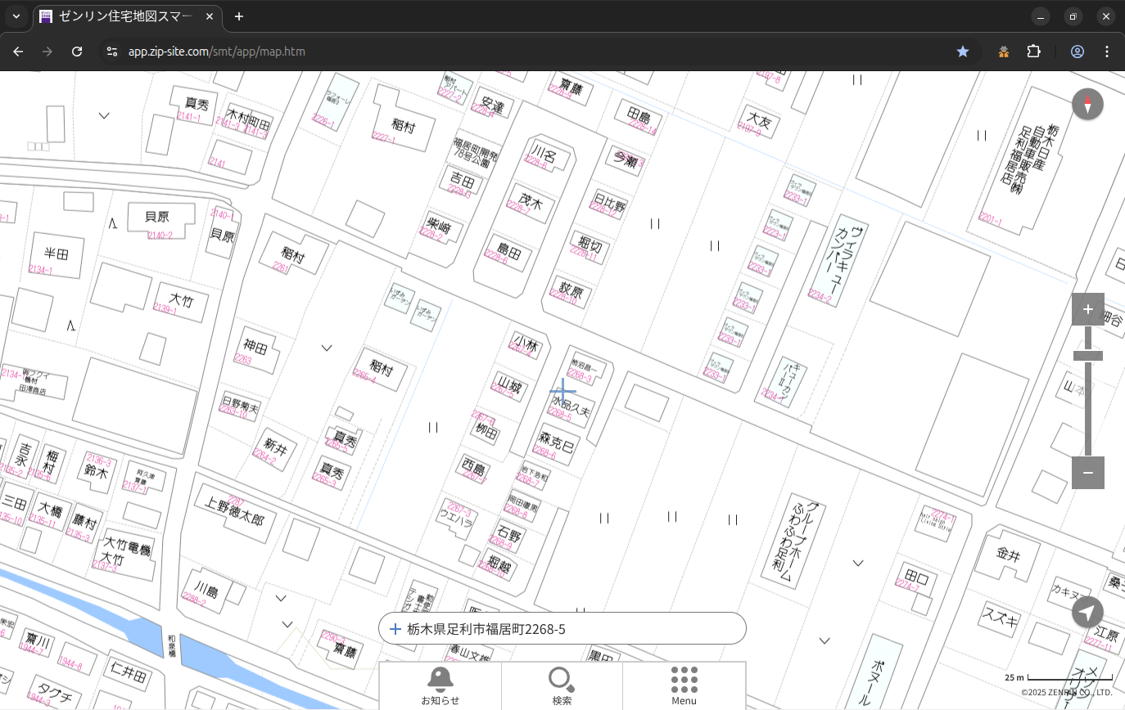1125x710 pixels.
Task: Go back to previous page
Action: [x=18, y=52]
